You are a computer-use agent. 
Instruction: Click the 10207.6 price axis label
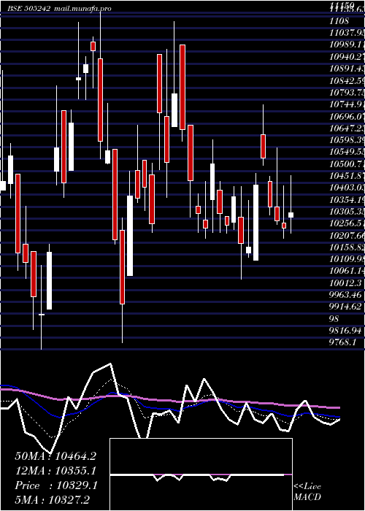pyautogui.click(x=347, y=235)
